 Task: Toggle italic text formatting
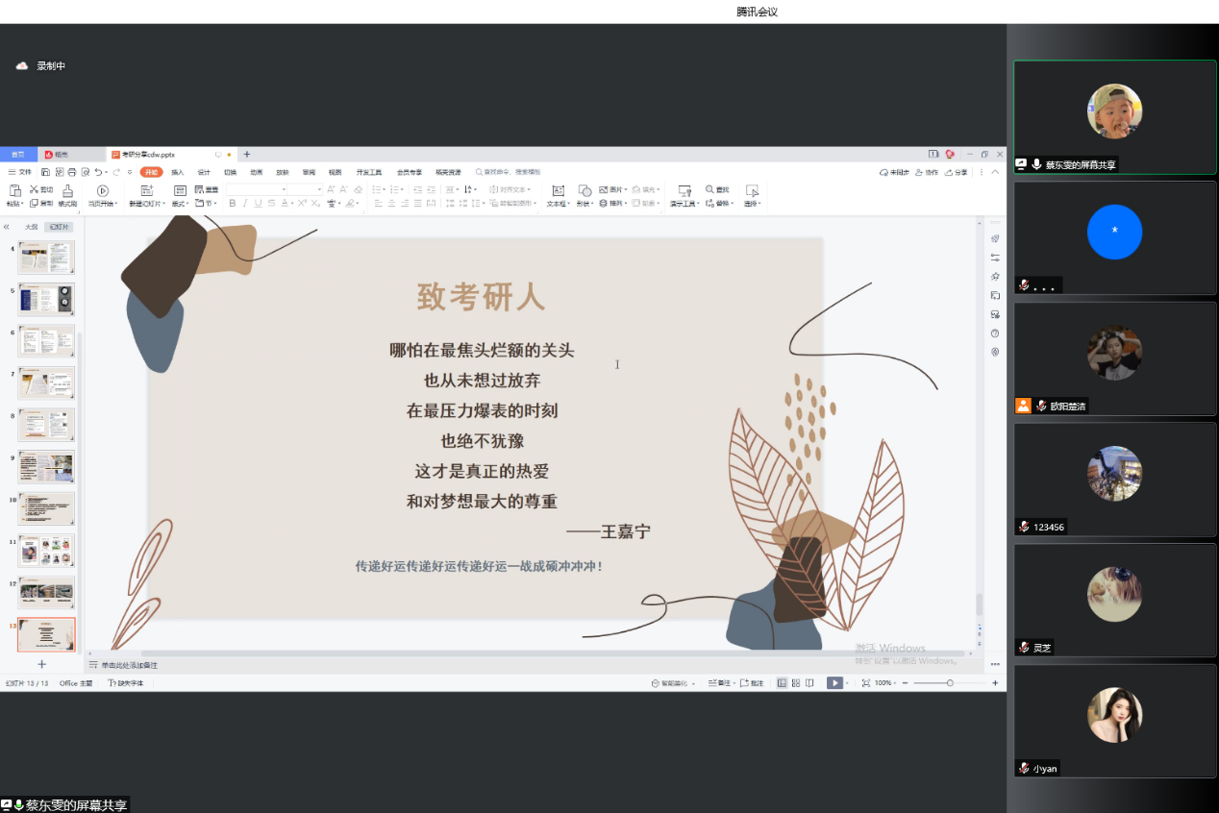tap(245, 204)
